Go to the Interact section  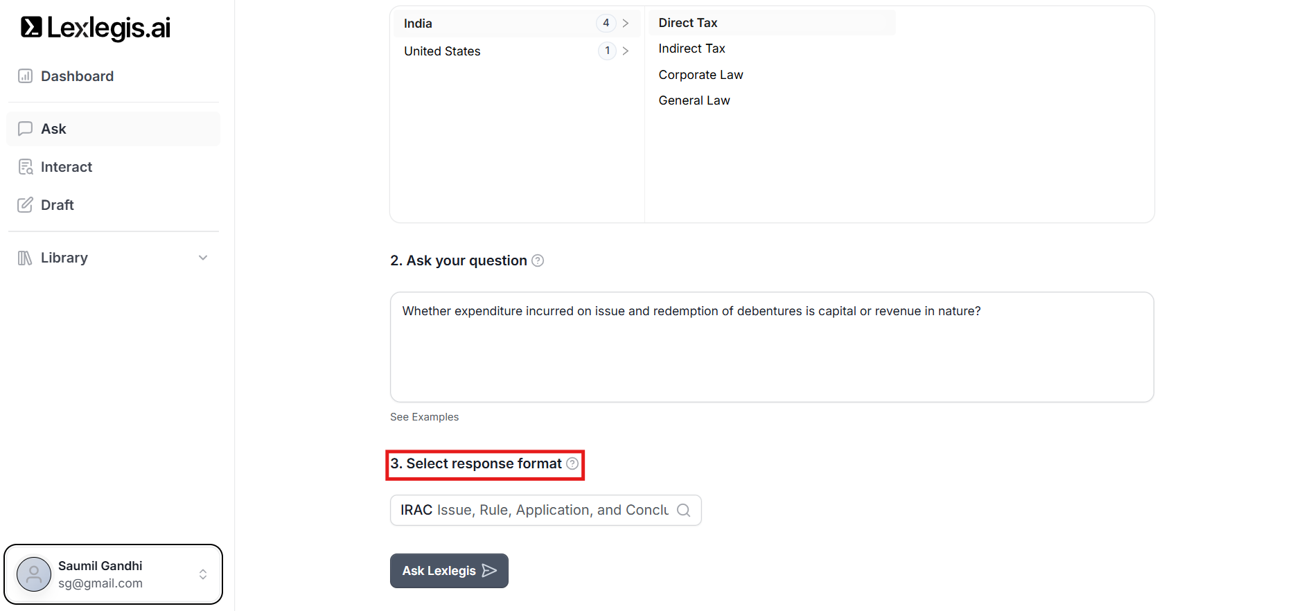coord(66,167)
